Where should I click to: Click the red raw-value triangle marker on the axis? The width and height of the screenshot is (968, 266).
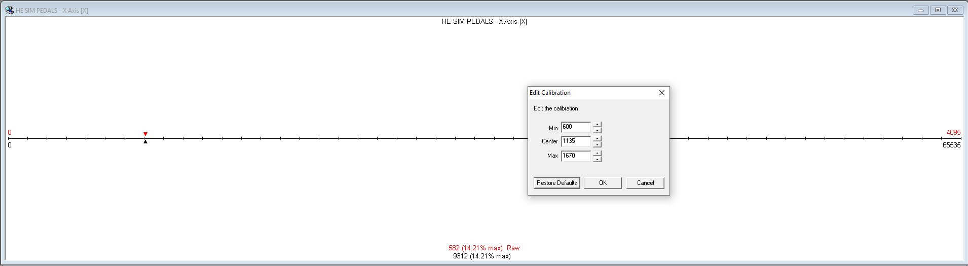tap(145, 134)
